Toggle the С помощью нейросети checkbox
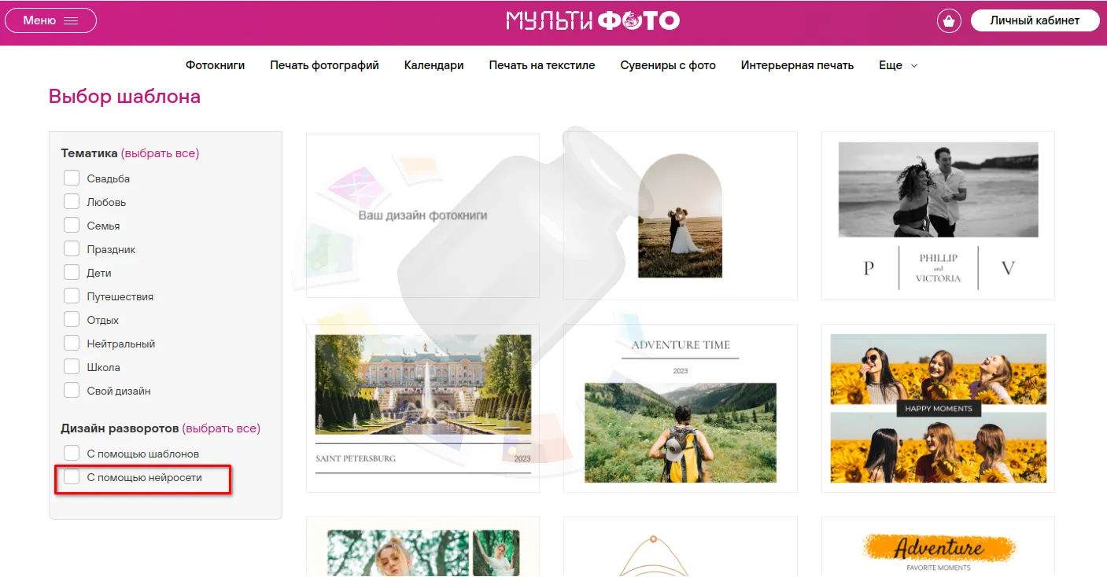This screenshot has width=1107, height=577. pos(72,477)
